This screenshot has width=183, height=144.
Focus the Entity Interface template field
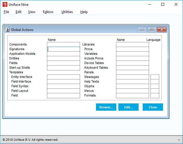point(64,77)
